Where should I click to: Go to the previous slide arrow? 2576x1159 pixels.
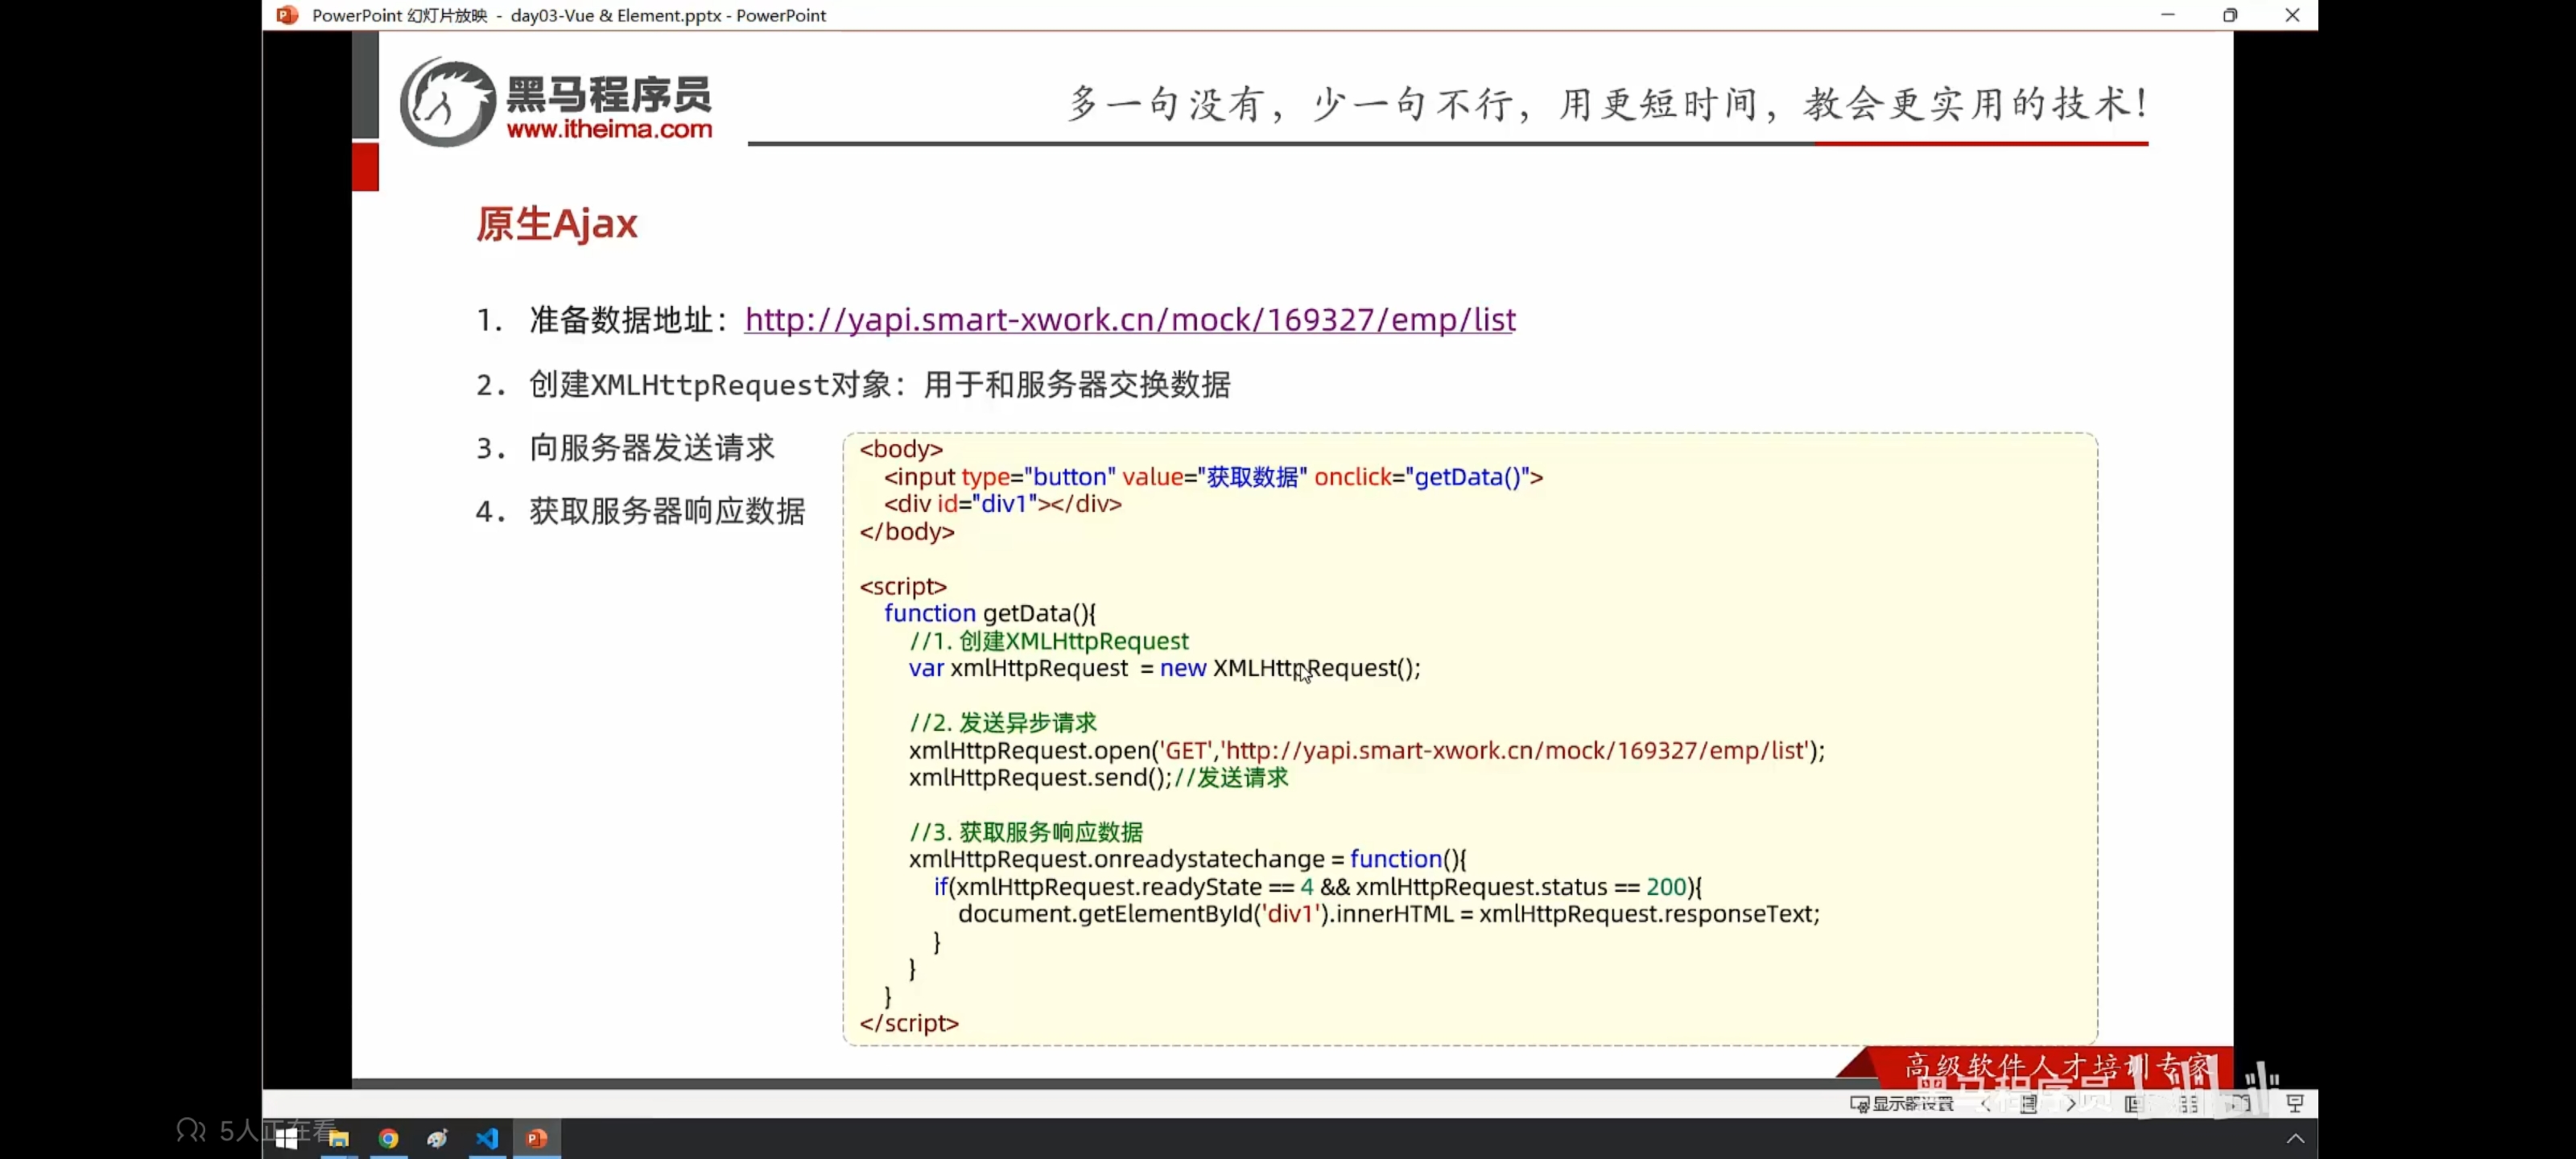tap(1986, 1103)
